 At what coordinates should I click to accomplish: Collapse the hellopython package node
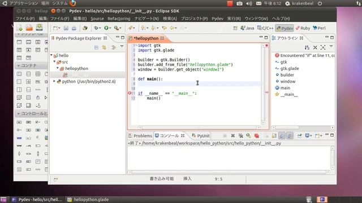click(x=58, y=68)
